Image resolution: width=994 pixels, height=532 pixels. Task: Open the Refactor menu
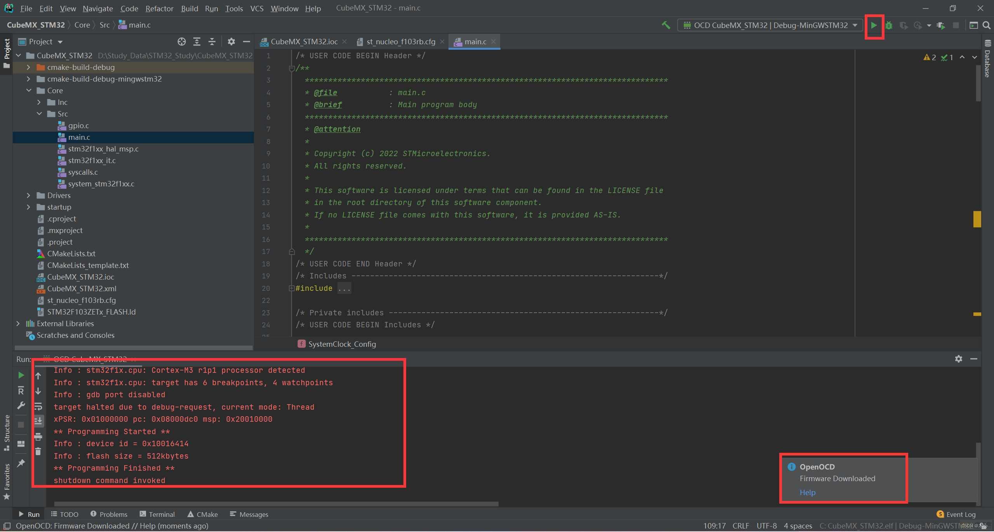coord(159,7)
